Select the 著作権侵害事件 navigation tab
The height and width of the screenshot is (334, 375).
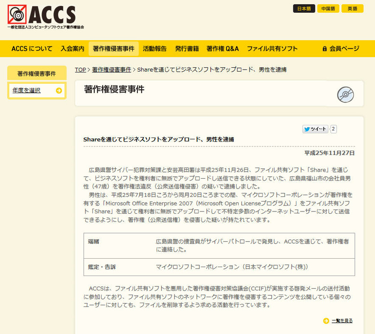[113, 49]
